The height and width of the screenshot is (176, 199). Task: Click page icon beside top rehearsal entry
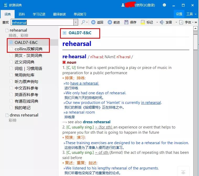pos(7,30)
